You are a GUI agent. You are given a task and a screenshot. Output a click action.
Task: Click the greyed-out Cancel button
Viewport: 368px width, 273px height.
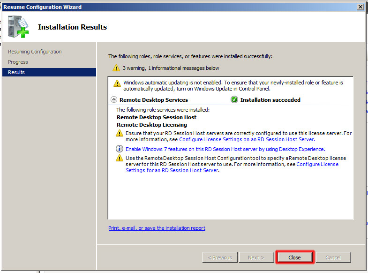[x=333, y=258]
